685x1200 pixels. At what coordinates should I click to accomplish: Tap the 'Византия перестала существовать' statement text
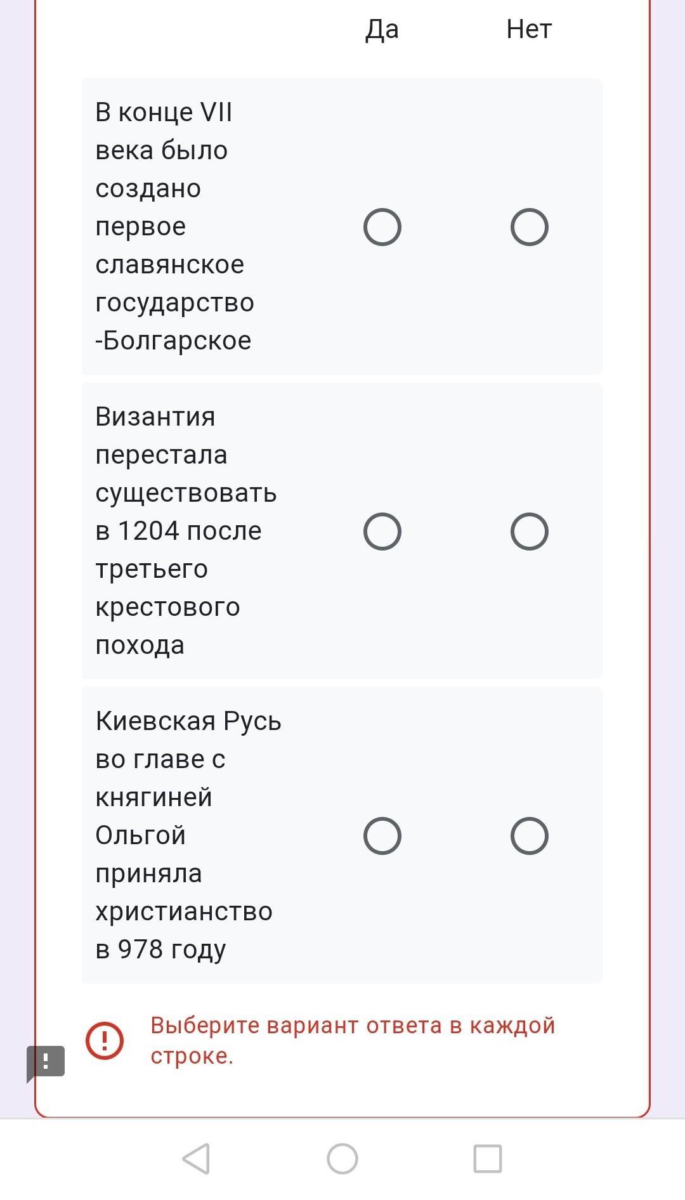pyautogui.click(x=186, y=531)
